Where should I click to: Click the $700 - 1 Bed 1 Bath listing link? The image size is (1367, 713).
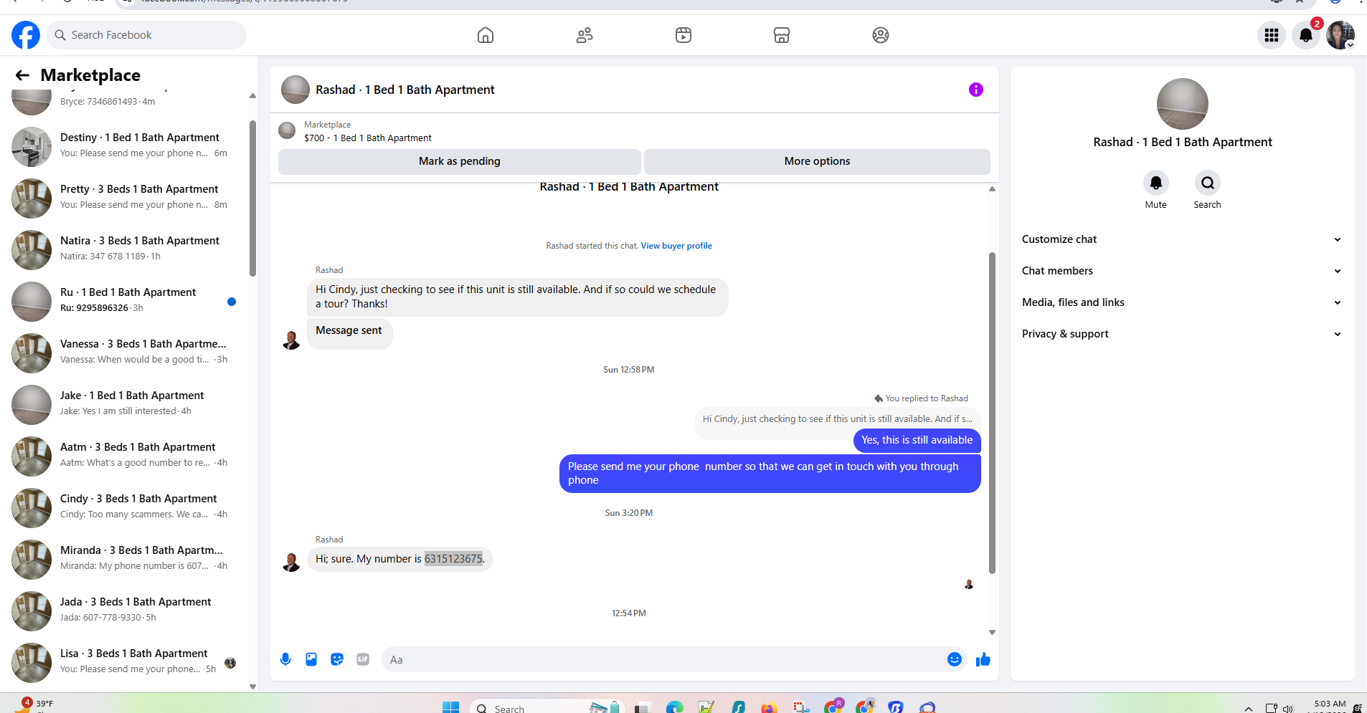368,138
